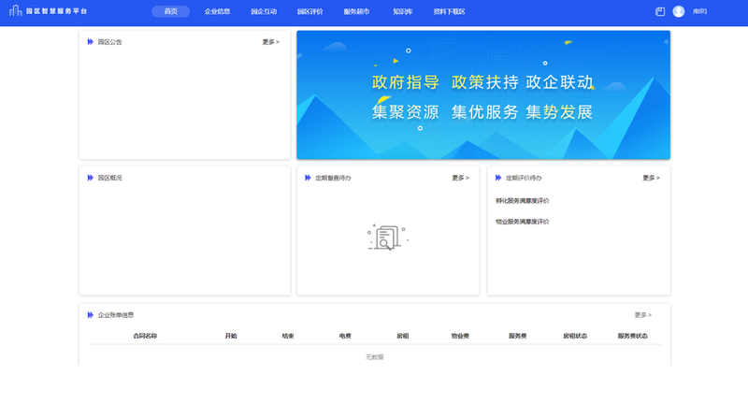Viewport: 748px width, 404px height.
Task: Click the 服务费 column header
Action: [x=518, y=336]
